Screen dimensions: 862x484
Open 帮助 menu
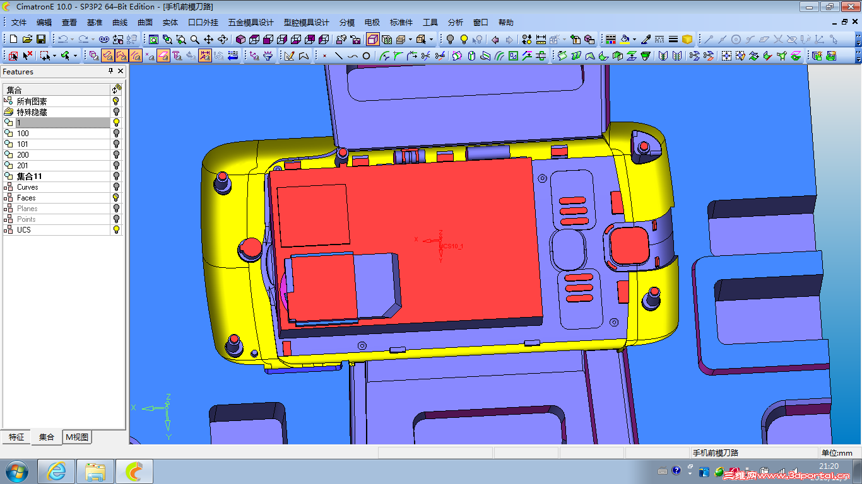tap(506, 23)
